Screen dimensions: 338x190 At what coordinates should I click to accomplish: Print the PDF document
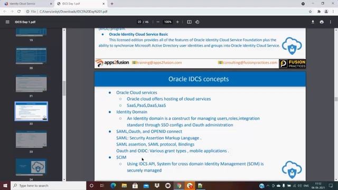tap(322, 22)
